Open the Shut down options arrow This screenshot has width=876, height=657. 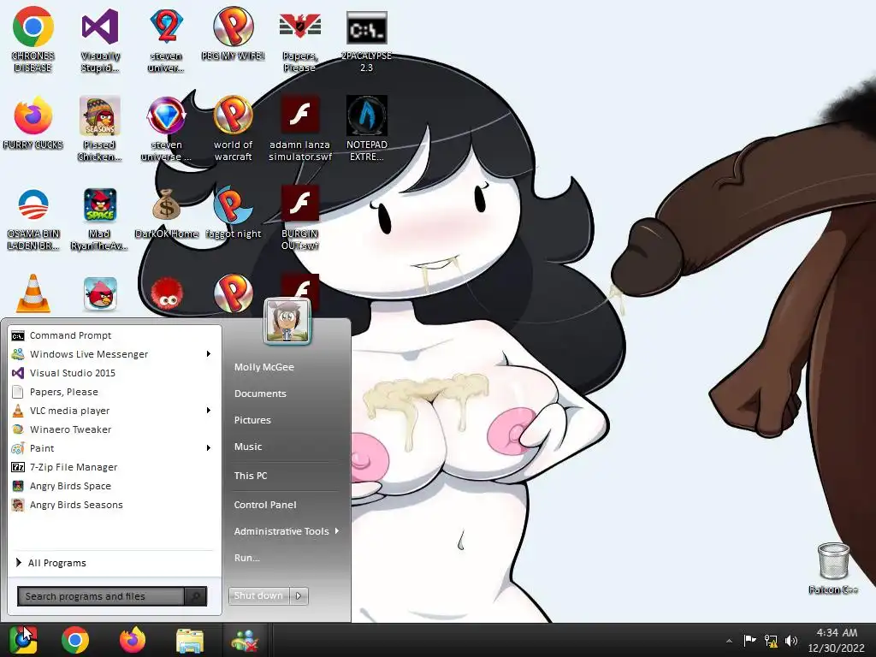coord(299,595)
